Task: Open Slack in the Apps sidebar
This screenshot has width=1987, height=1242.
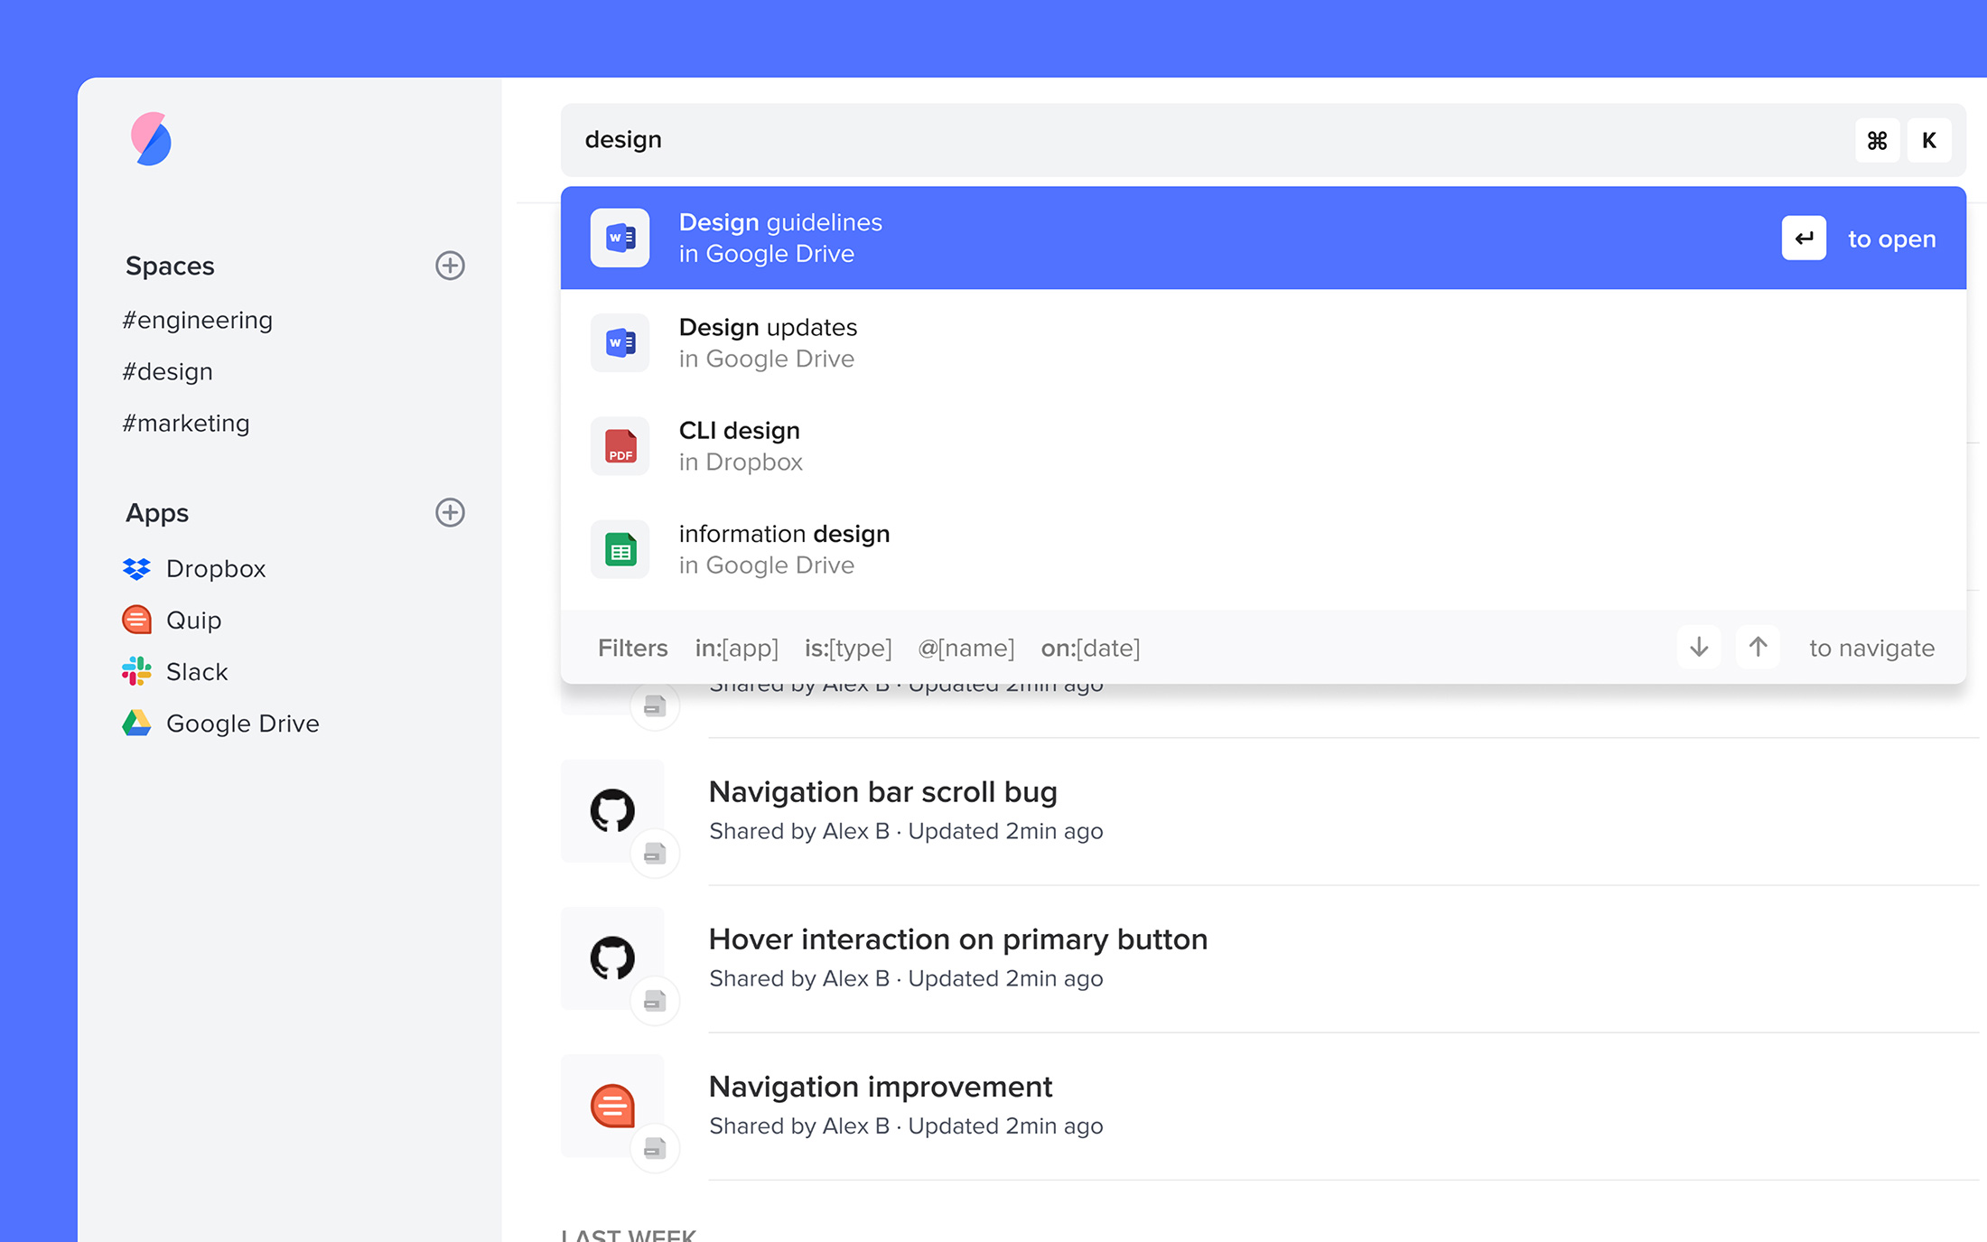Action: tap(197, 671)
